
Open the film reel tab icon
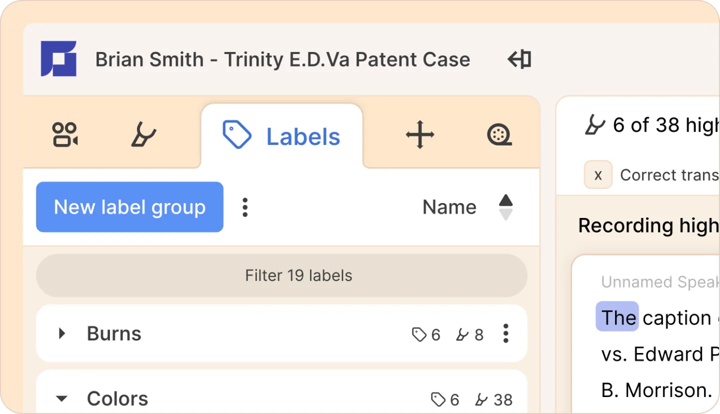point(499,135)
